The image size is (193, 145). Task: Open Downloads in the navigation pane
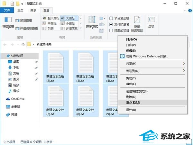point(16,67)
